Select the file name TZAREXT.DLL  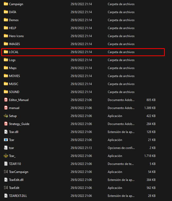click(x=18, y=196)
